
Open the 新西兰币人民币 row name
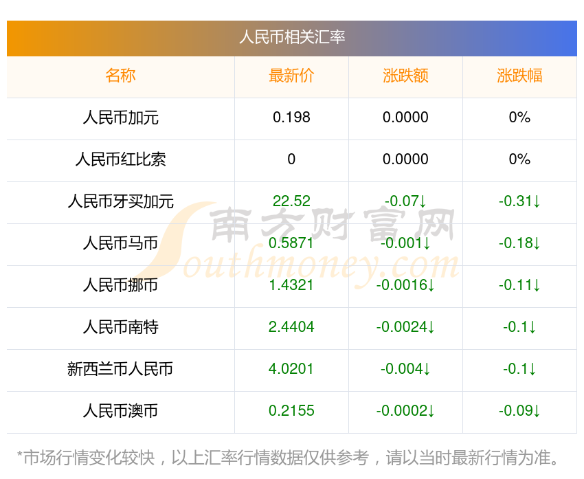point(120,369)
